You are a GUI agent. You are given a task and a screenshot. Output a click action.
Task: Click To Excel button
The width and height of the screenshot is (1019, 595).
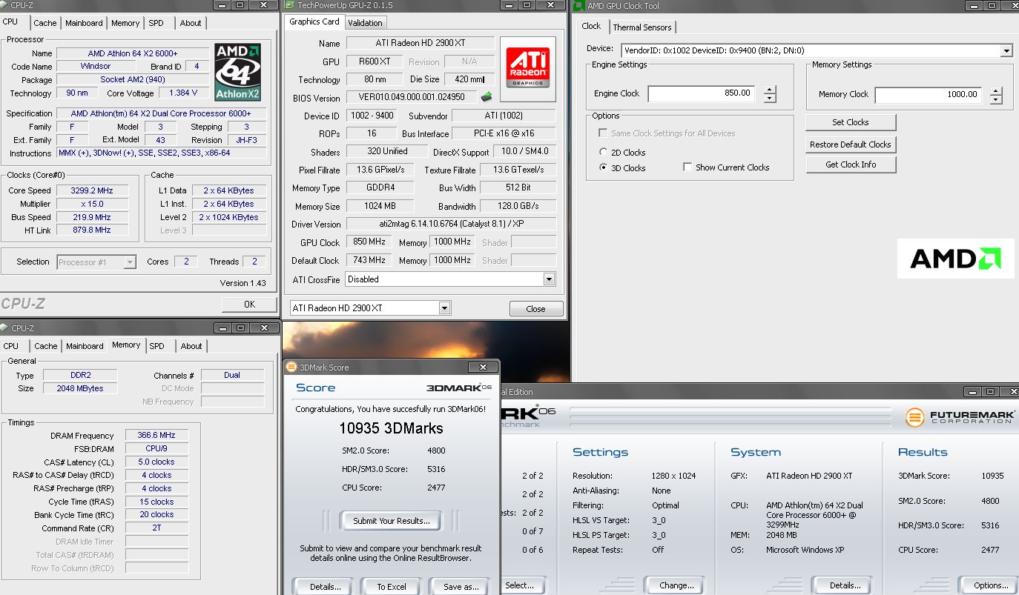(x=391, y=586)
